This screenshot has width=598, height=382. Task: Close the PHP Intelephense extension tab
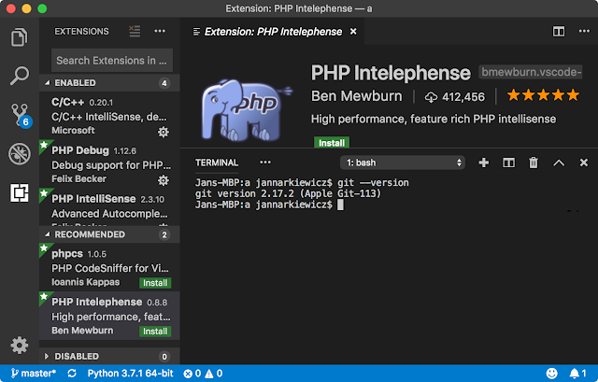click(353, 31)
